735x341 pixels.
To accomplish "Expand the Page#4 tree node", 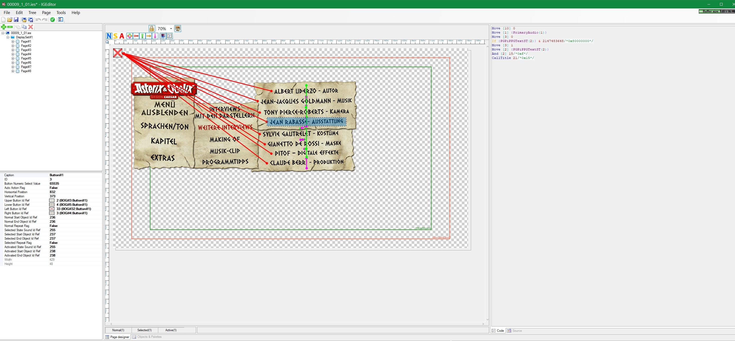I will 13,54.
